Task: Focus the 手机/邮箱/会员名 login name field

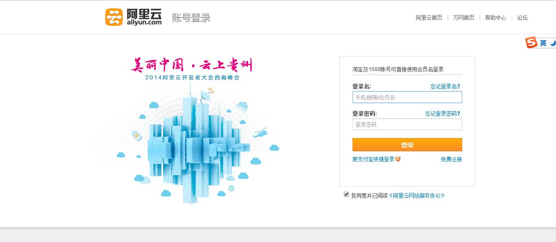Action: pos(407,97)
